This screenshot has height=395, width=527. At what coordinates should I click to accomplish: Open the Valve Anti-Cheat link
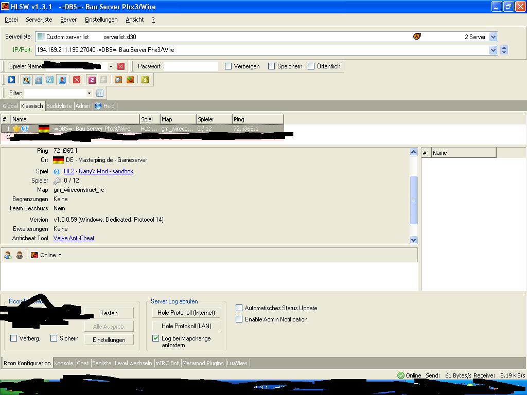click(74, 238)
